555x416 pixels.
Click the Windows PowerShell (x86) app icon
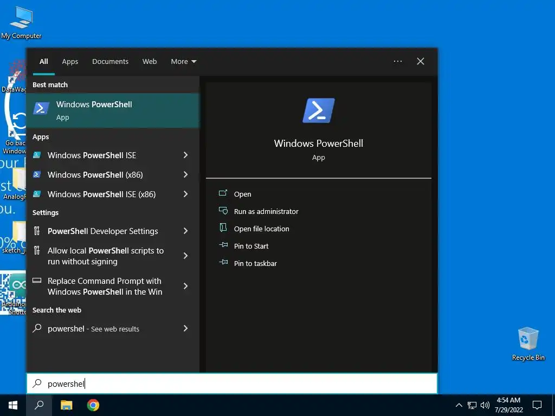(x=37, y=174)
